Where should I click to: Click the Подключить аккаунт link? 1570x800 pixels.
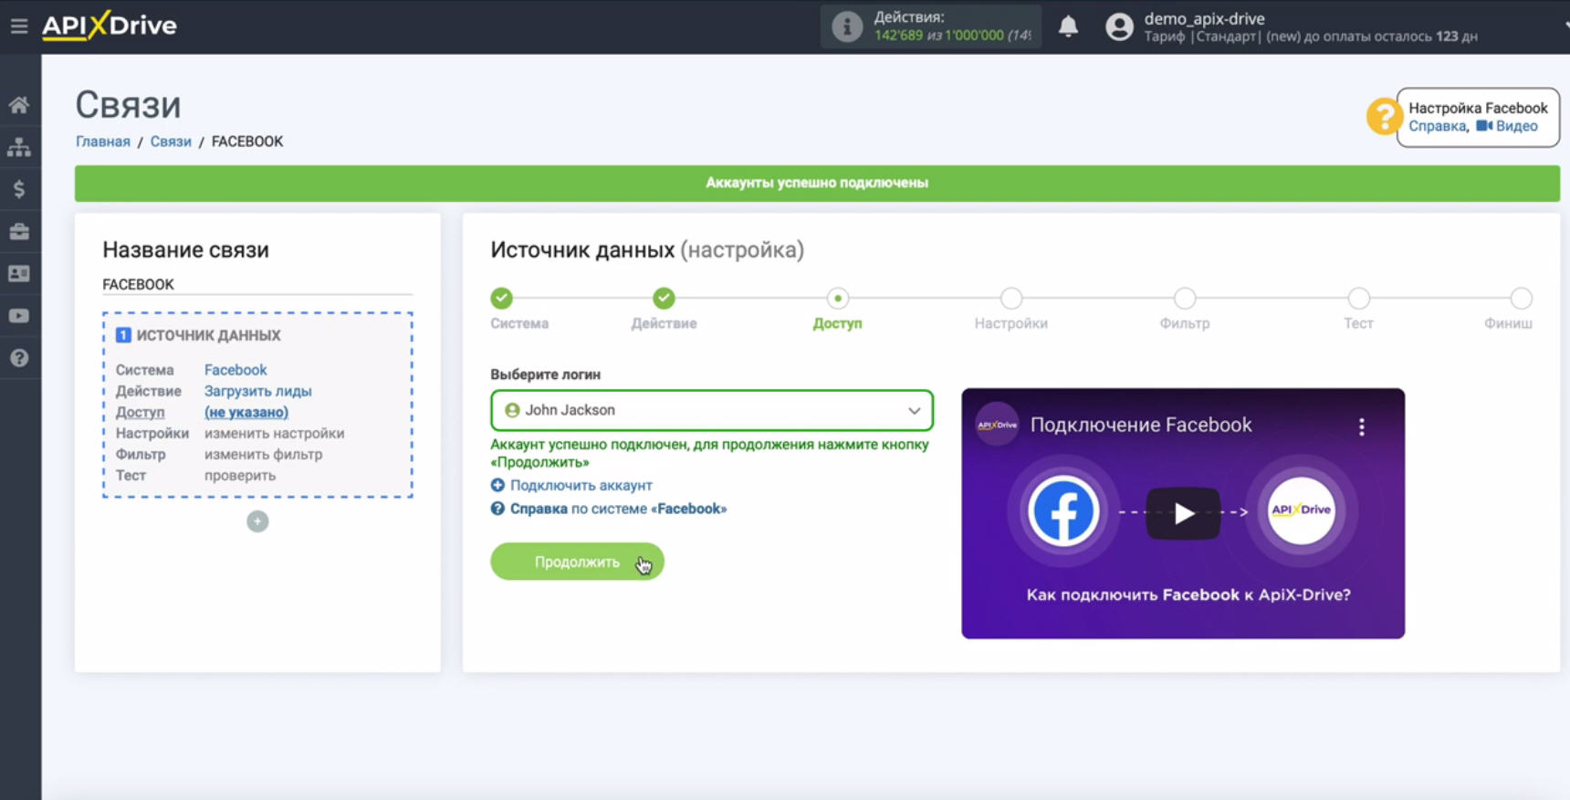[x=581, y=485]
